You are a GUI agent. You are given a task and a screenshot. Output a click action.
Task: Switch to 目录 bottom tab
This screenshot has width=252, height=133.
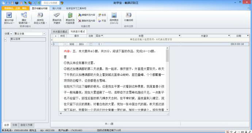point(7,125)
